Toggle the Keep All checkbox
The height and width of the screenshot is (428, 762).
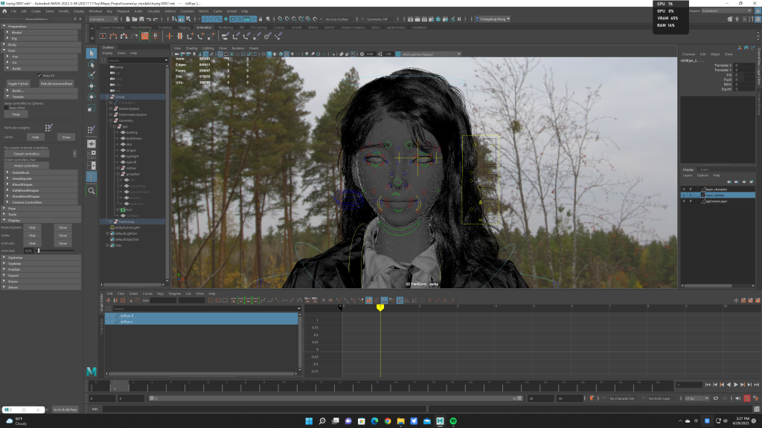click(x=39, y=75)
